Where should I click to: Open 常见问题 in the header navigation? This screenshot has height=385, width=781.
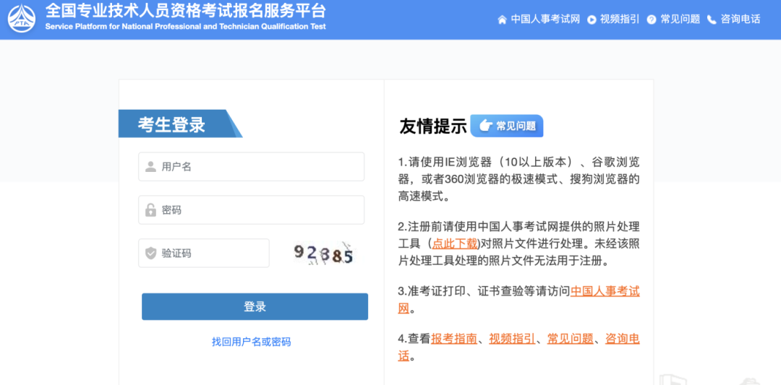(x=680, y=20)
